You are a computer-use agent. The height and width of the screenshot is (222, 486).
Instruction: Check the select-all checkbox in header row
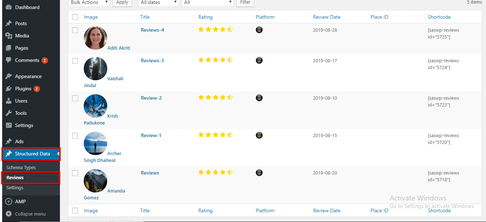[75, 17]
